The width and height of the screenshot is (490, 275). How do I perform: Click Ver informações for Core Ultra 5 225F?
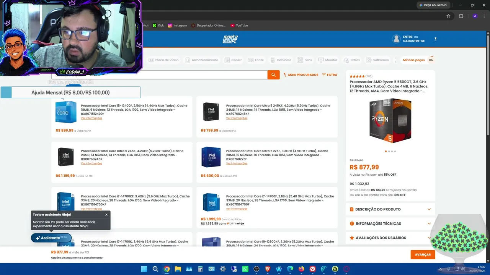(237, 163)
